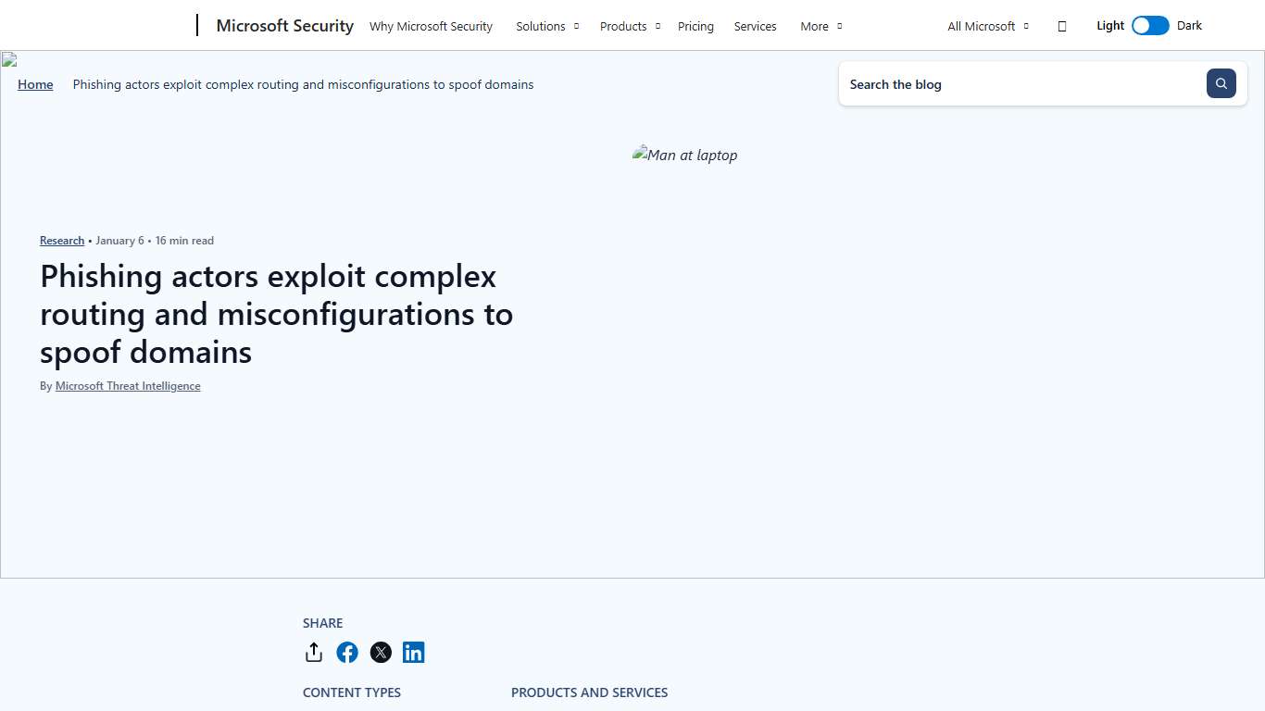Go back via the Home breadcrumb

pyautogui.click(x=35, y=84)
